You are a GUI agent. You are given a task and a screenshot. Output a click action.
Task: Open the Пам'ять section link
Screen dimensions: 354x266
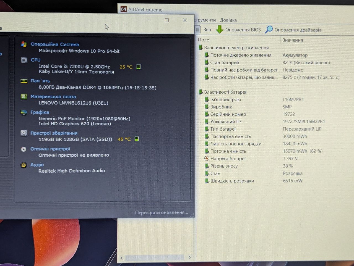point(40,81)
